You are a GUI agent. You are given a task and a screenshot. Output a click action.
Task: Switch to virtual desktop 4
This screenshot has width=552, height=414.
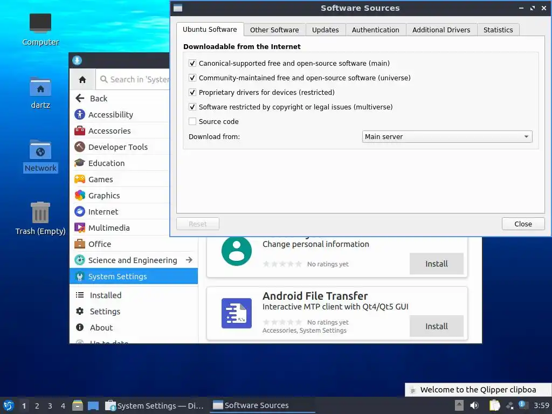click(x=63, y=406)
